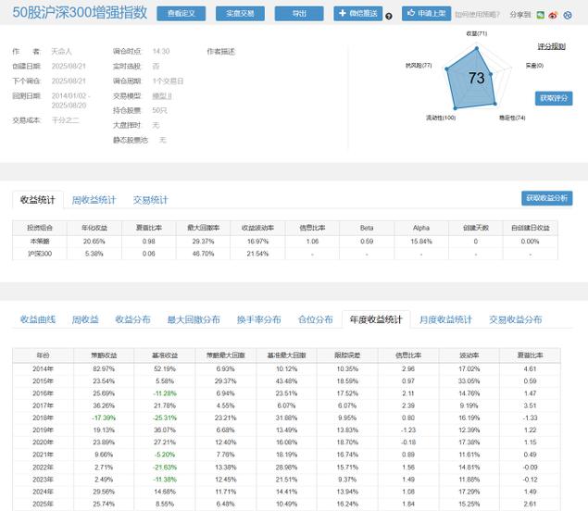Viewport: 588px width, 511px height.
Task: Open the 如何使用策略 help link
Action: tap(479, 15)
